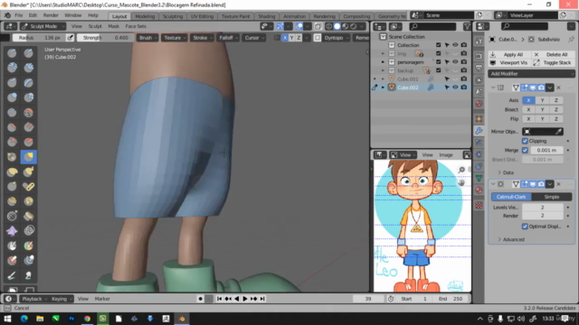Hide Cube.002 using its eye icon
Image resolution: width=579 pixels, height=325 pixels.
click(455, 88)
